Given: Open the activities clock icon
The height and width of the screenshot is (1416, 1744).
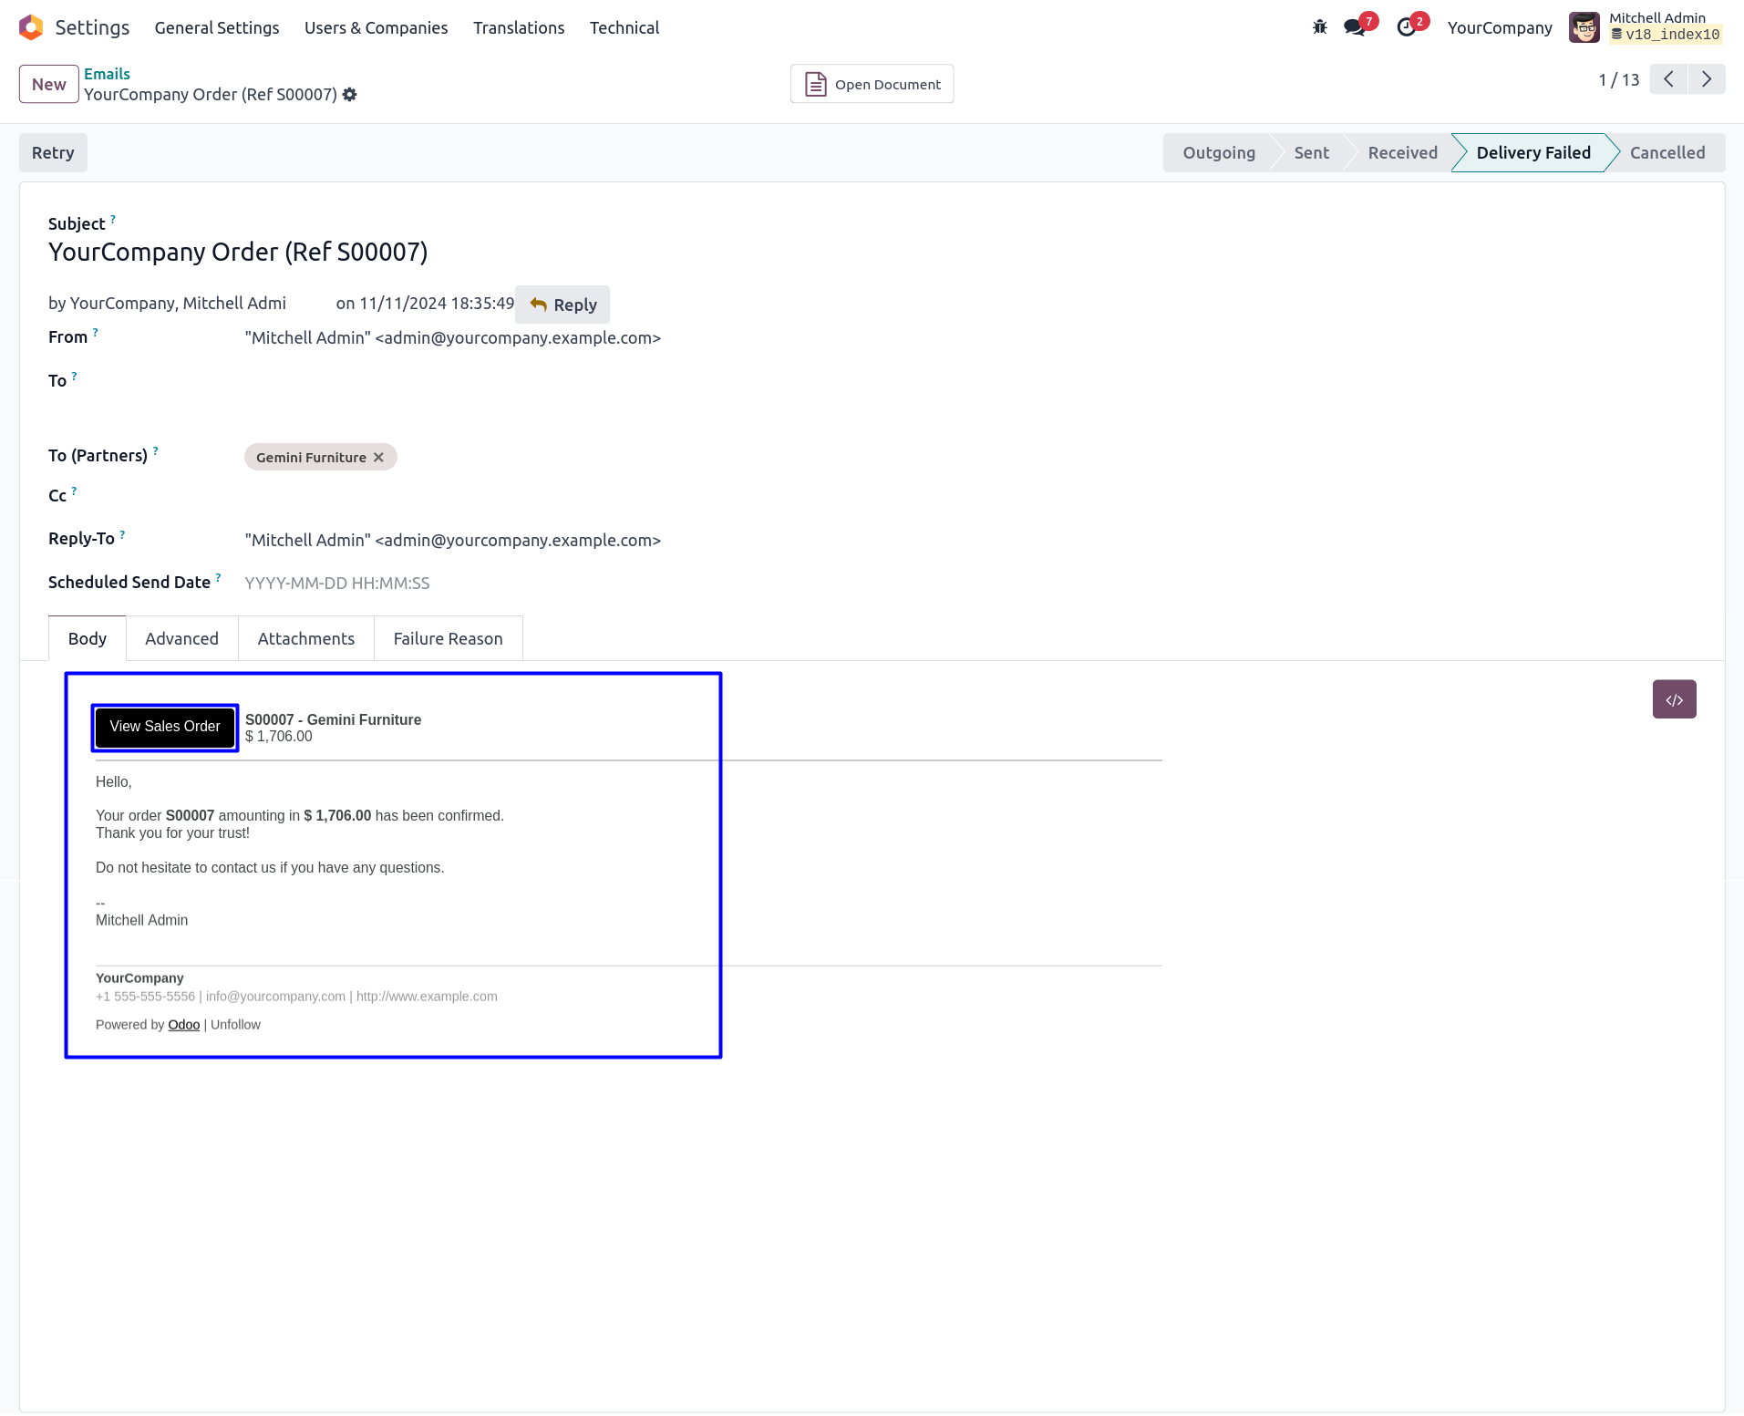Looking at the screenshot, I should tap(1406, 27).
